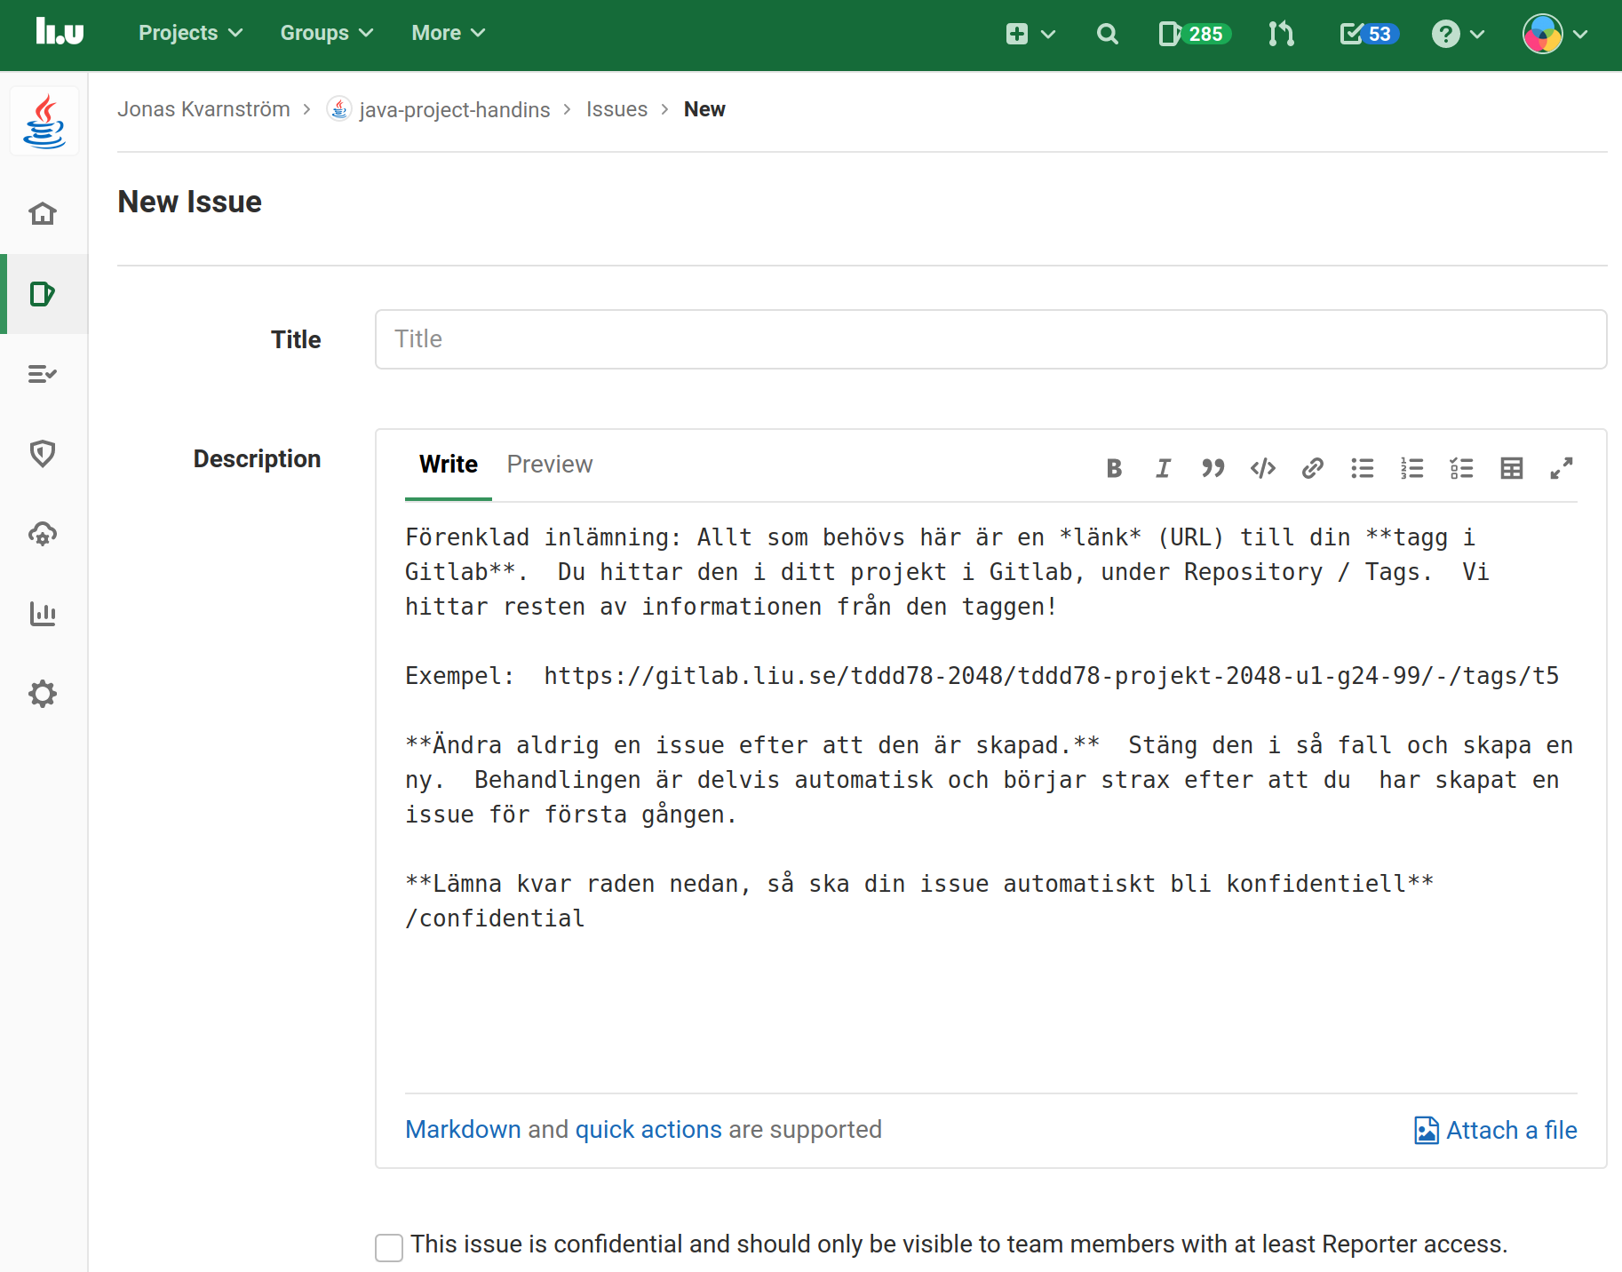
Task: Open Project overview home icon in sidebar
Action: (43, 213)
